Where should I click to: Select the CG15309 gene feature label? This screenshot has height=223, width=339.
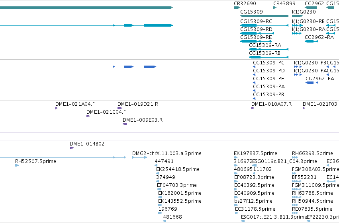(x=251, y=12)
